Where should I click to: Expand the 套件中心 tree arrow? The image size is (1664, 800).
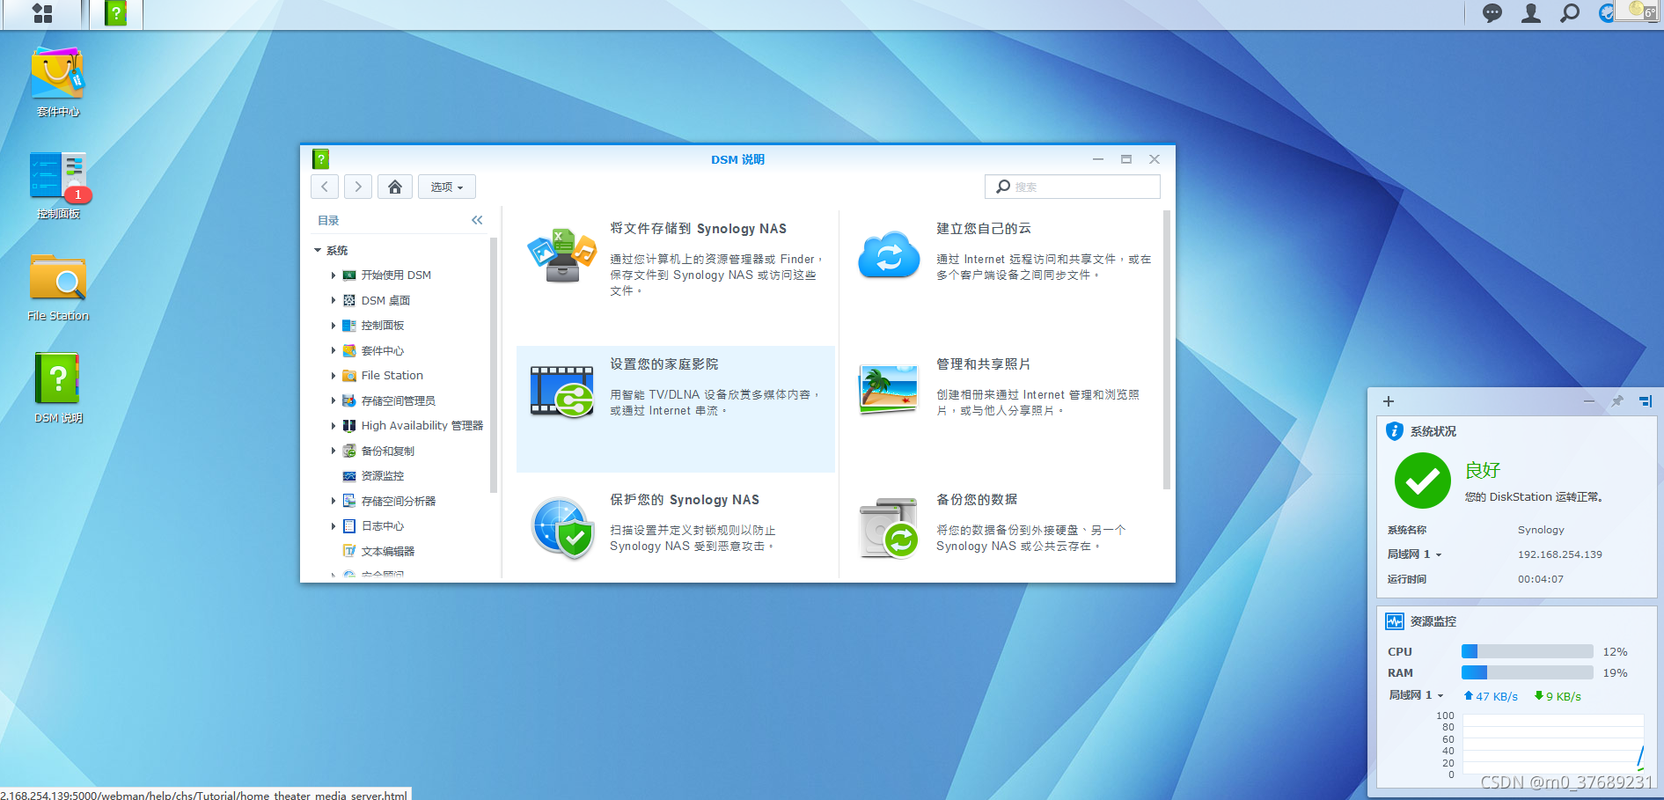[x=334, y=350]
